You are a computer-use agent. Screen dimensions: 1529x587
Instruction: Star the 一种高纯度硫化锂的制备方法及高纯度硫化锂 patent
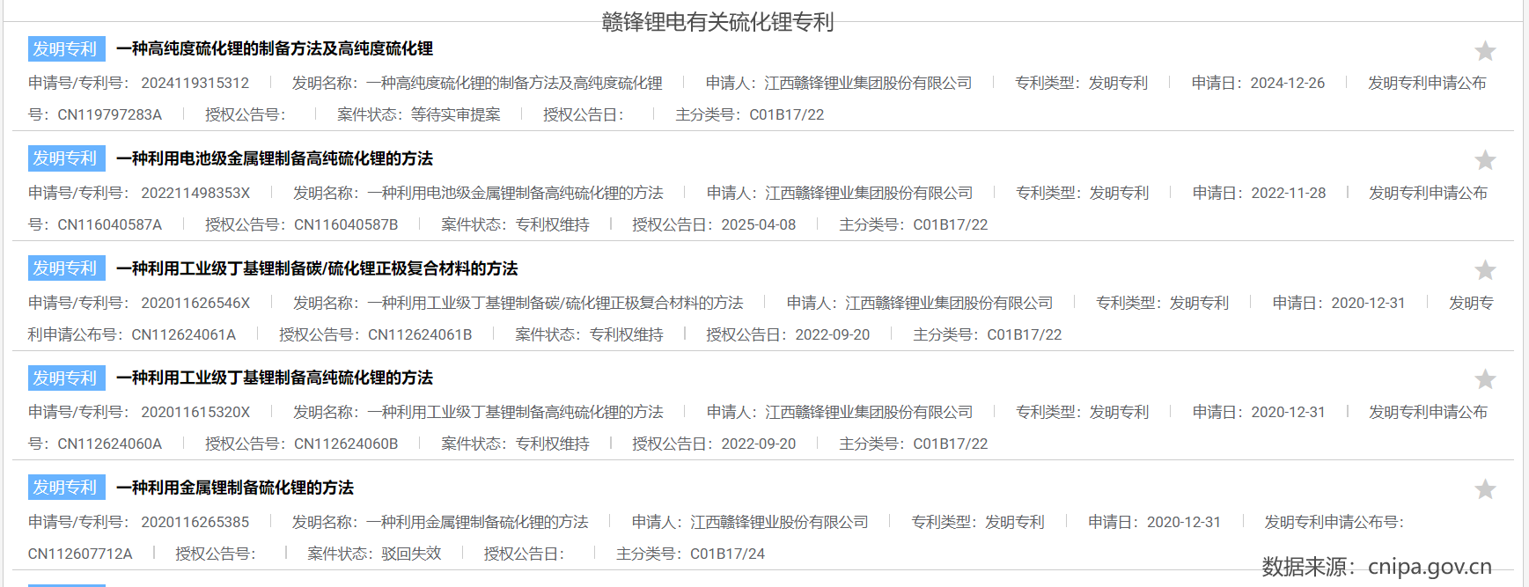click(x=1485, y=51)
